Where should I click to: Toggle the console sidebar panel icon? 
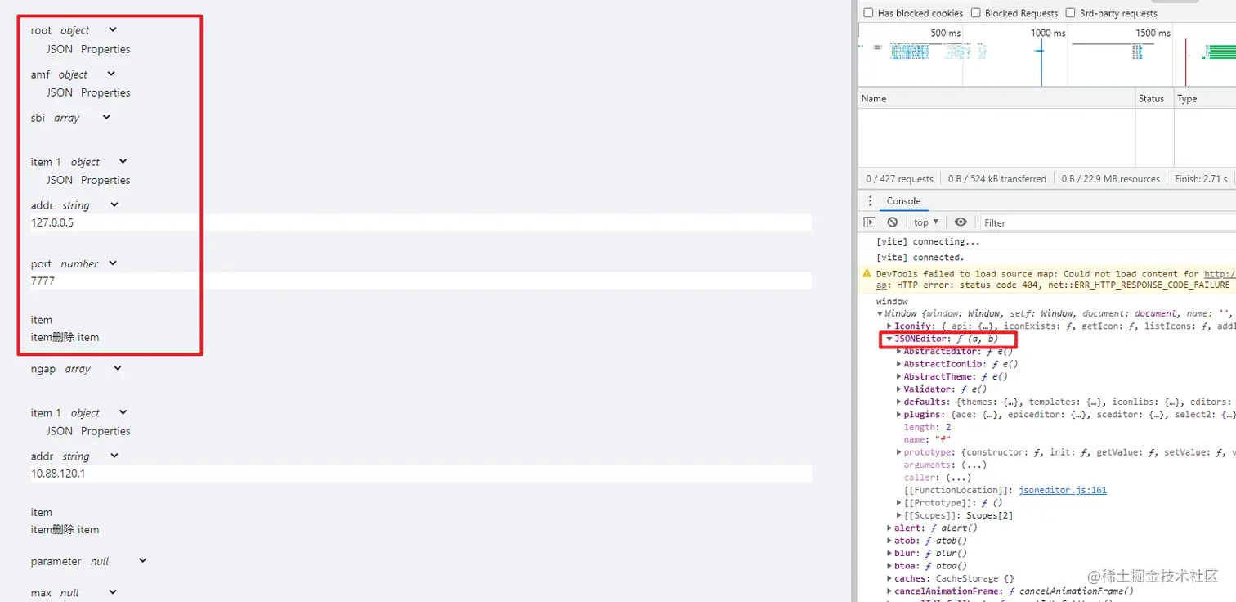click(870, 222)
